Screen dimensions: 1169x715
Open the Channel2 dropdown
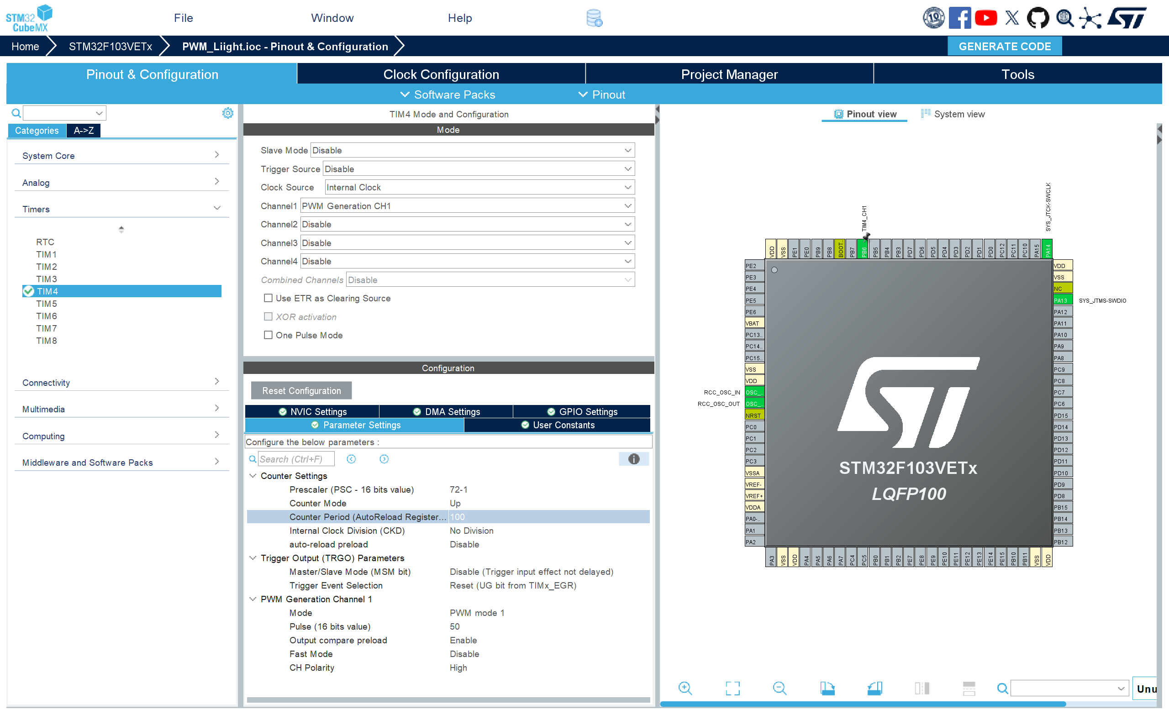467,225
